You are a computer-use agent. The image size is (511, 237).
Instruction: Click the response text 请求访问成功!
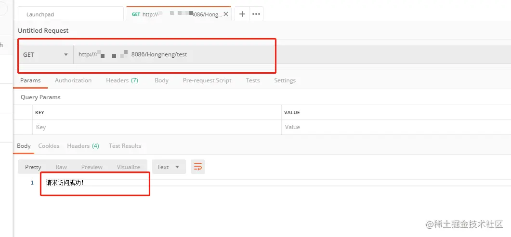(65, 183)
